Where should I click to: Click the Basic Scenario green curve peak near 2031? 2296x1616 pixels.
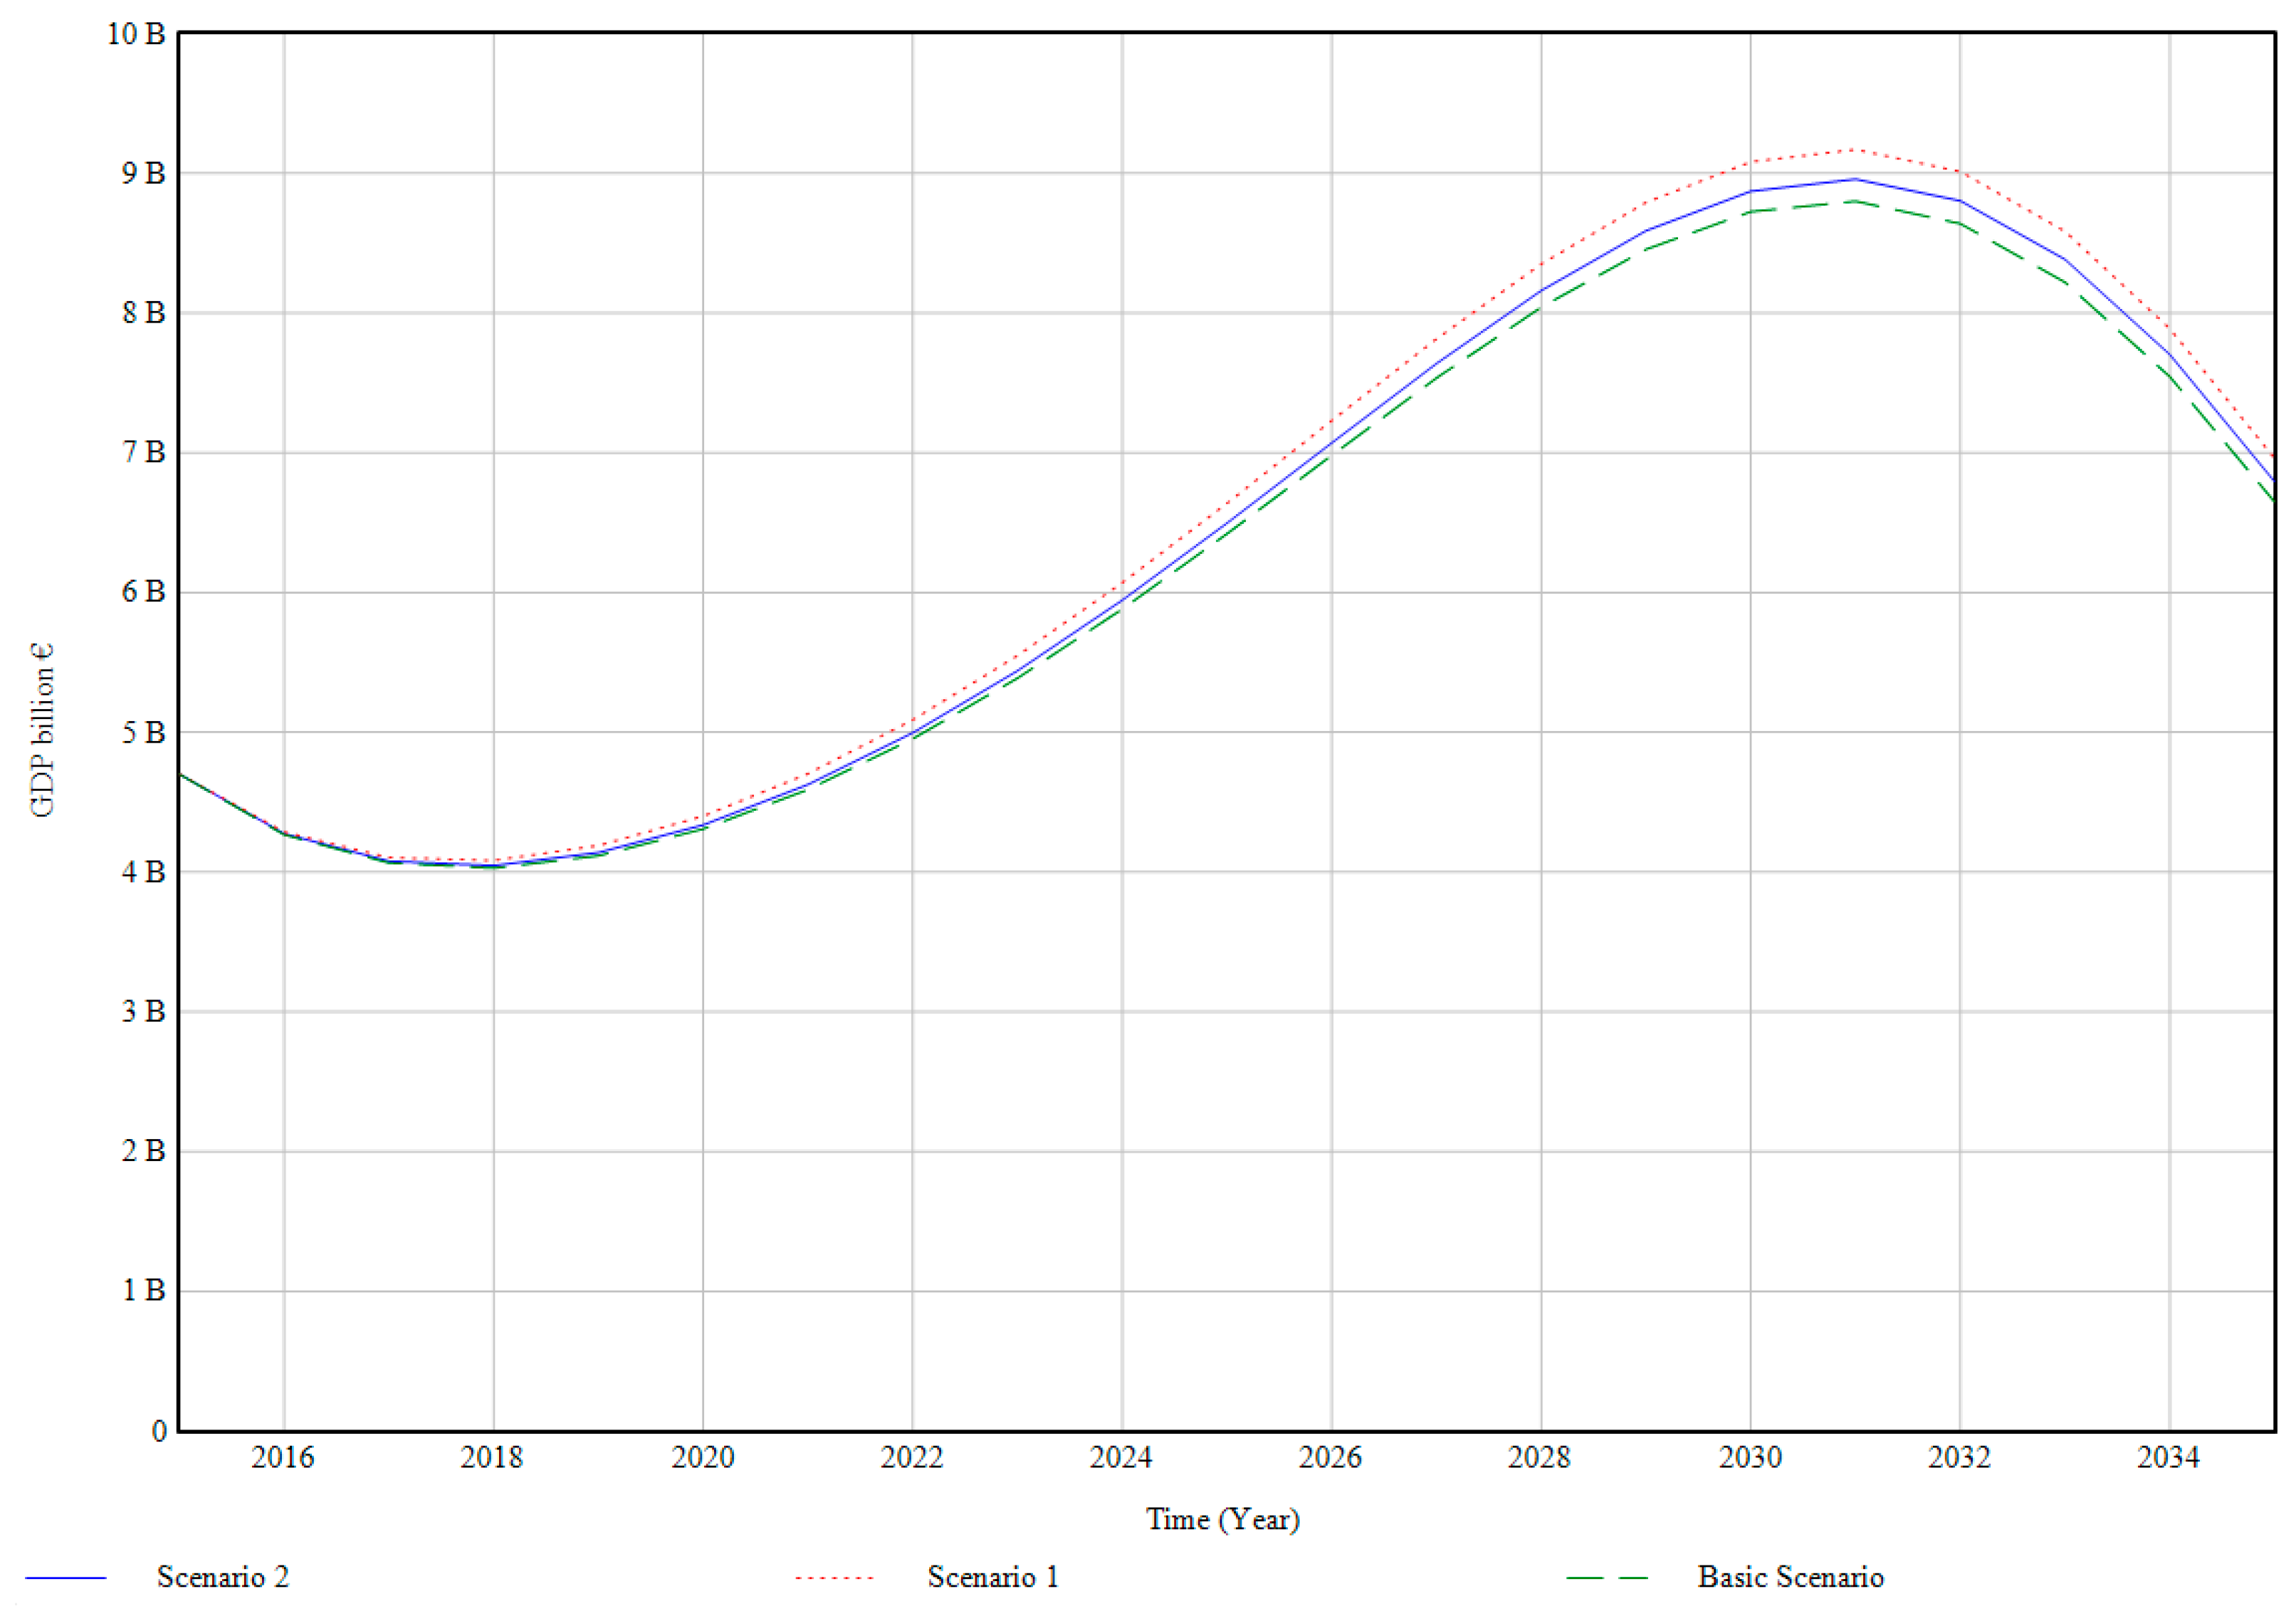[1855, 201]
